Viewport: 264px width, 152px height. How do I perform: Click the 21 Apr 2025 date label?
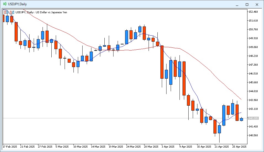click(x=222, y=146)
